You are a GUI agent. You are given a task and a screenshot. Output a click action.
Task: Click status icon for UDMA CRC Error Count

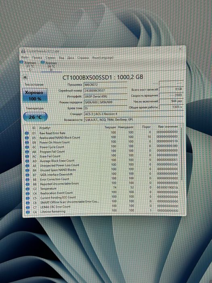[x=28, y=207]
